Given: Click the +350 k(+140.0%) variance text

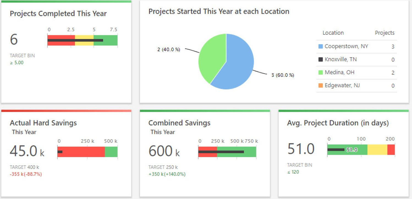Looking at the screenshot, I should (x=167, y=174).
